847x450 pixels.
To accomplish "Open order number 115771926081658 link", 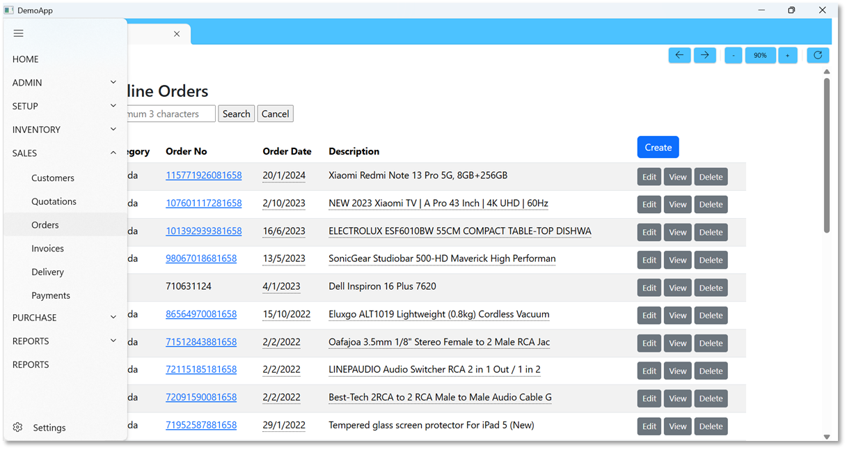I will 203,176.
